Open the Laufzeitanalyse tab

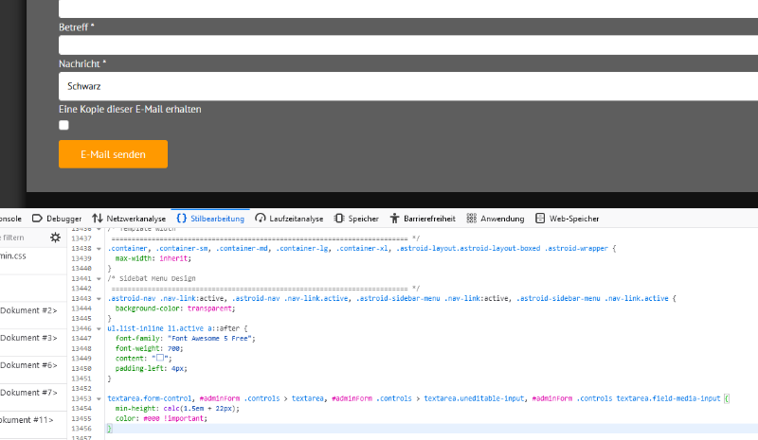tap(289, 219)
